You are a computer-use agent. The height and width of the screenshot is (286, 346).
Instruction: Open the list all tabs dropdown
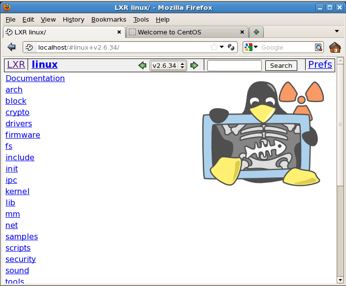pos(337,31)
